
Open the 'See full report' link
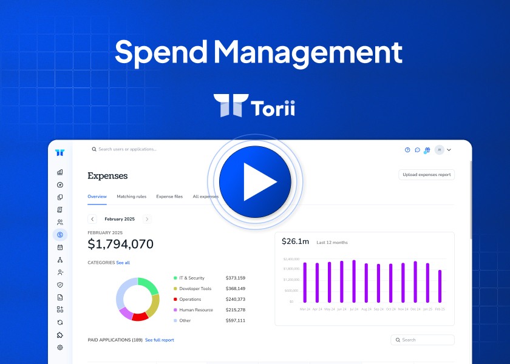[x=159, y=340]
